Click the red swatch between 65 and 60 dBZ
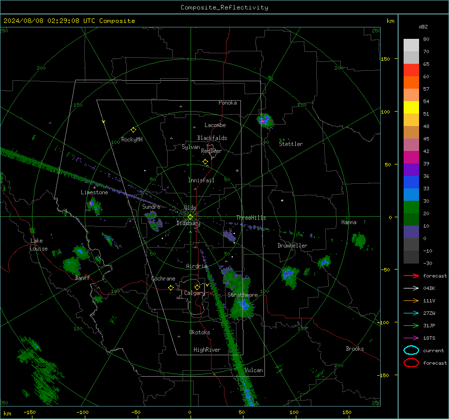Image resolution: width=449 pixels, height=419 pixels. 411,70
